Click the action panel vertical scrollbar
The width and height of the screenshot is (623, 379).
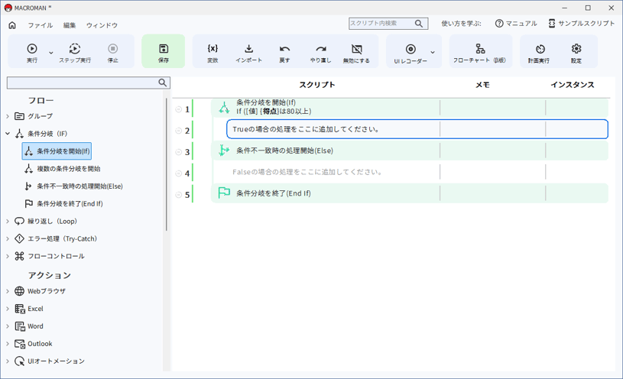pos(167,164)
